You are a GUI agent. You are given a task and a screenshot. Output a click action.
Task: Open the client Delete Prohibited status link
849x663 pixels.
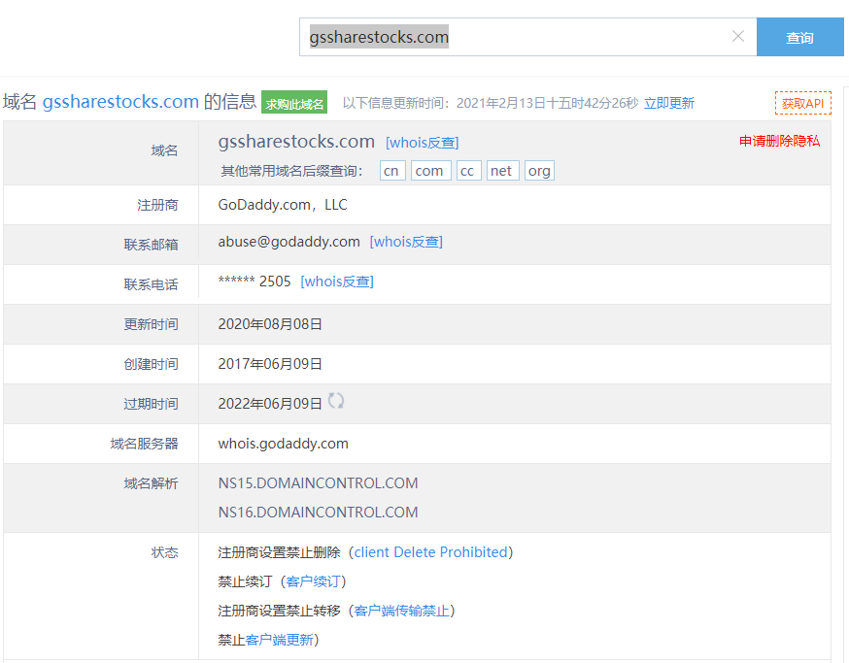430,552
